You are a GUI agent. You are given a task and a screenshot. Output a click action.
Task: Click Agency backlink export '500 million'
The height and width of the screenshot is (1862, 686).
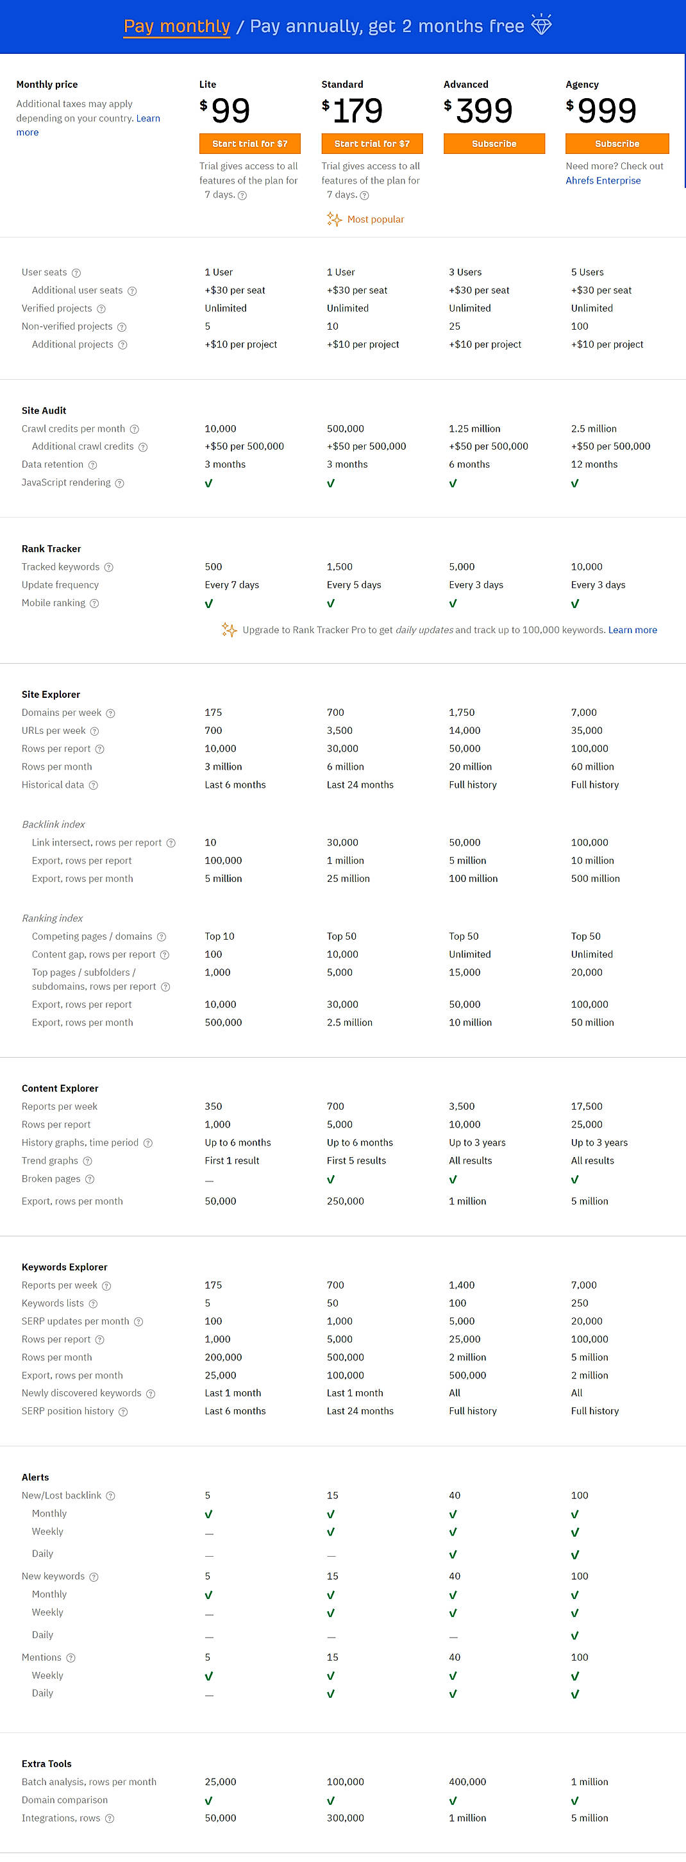[x=595, y=879]
